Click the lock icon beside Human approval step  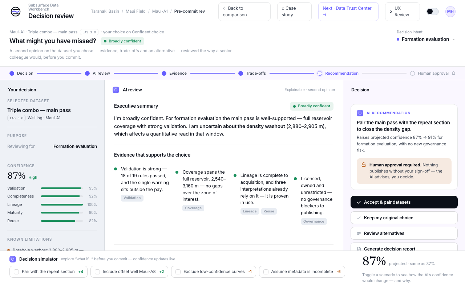pyautogui.click(x=453, y=73)
